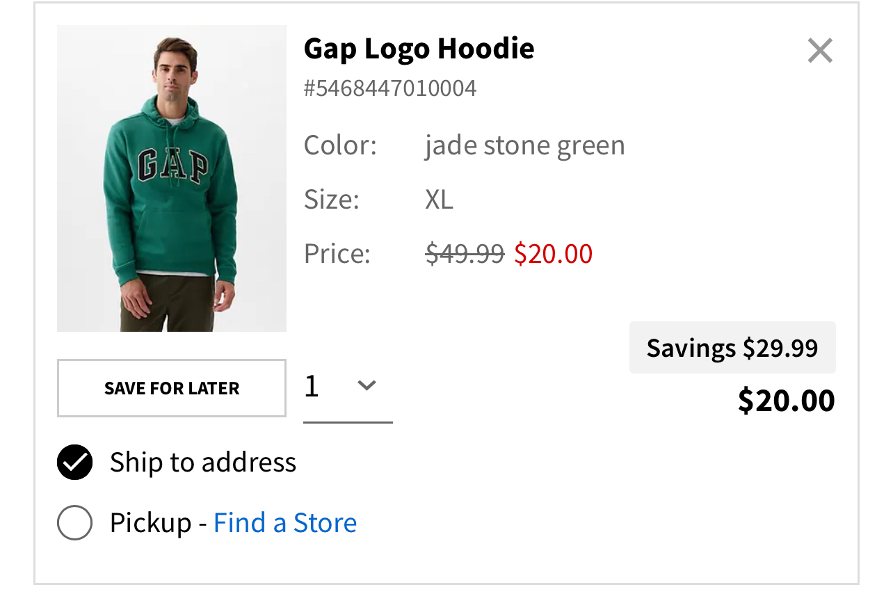Viewport: 893px width, 594px height.
Task: Click the red $20.00 sale price
Action: tap(554, 254)
